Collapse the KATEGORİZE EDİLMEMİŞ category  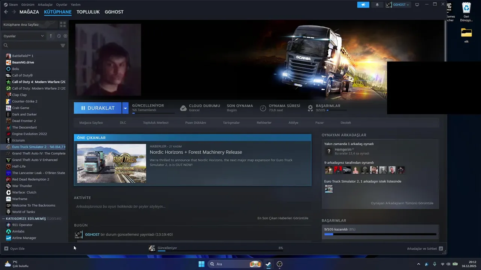(x=3, y=219)
